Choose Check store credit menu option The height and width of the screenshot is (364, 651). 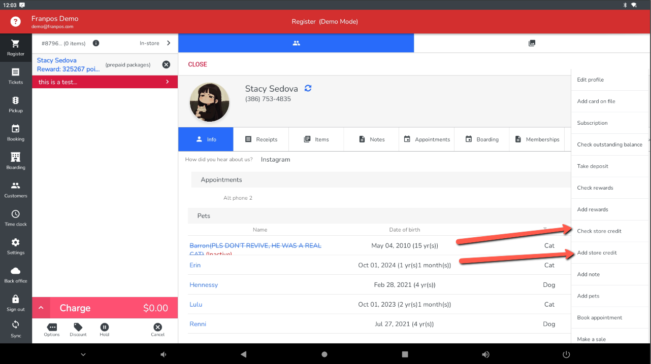click(599, 231)
